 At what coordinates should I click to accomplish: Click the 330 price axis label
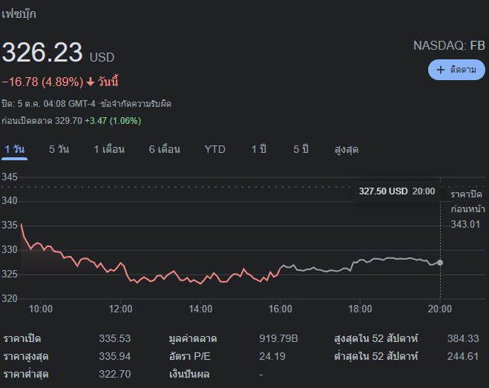(x=10, y=249)
